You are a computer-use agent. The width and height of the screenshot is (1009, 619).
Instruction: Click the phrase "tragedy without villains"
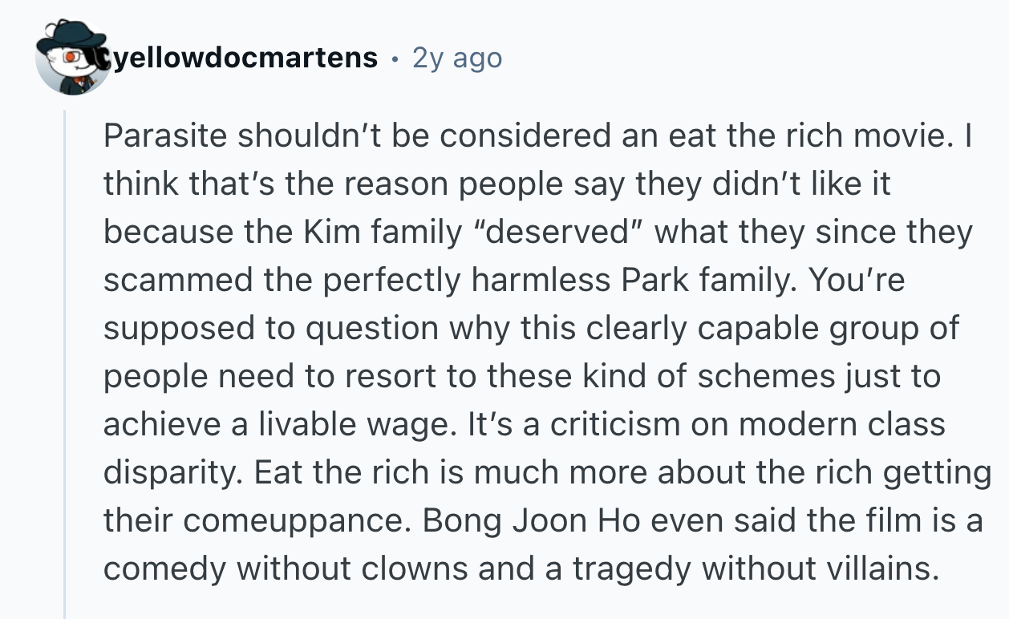[x=754, y=569]
